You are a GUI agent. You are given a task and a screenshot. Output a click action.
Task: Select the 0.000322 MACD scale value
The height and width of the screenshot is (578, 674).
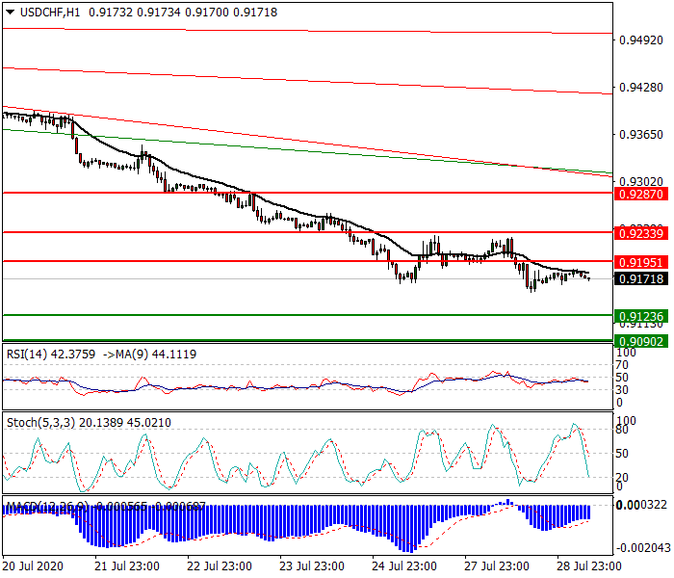642,505
